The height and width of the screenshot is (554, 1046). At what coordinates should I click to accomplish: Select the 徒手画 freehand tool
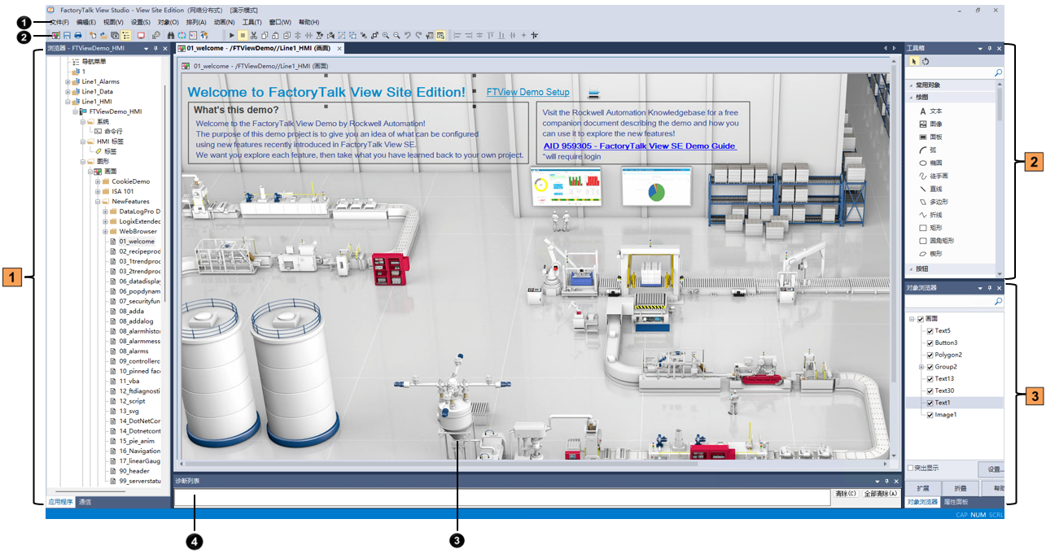click(934, 176)
